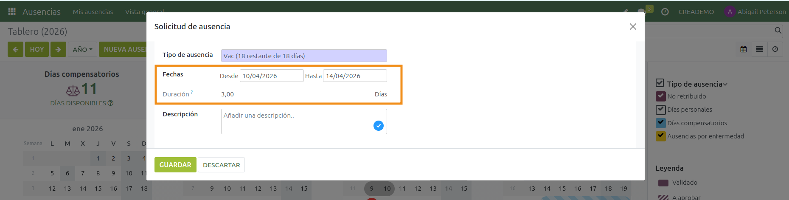
Task: Open the AÑO scale dropdown
Action: (82, 49)
